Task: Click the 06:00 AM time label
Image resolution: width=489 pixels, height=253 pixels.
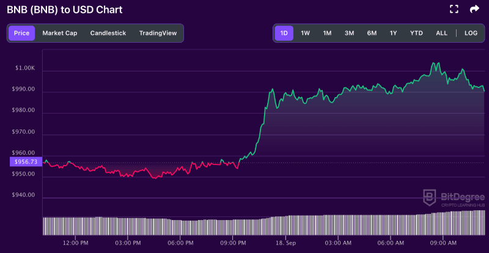Action: tap(391, 243)
